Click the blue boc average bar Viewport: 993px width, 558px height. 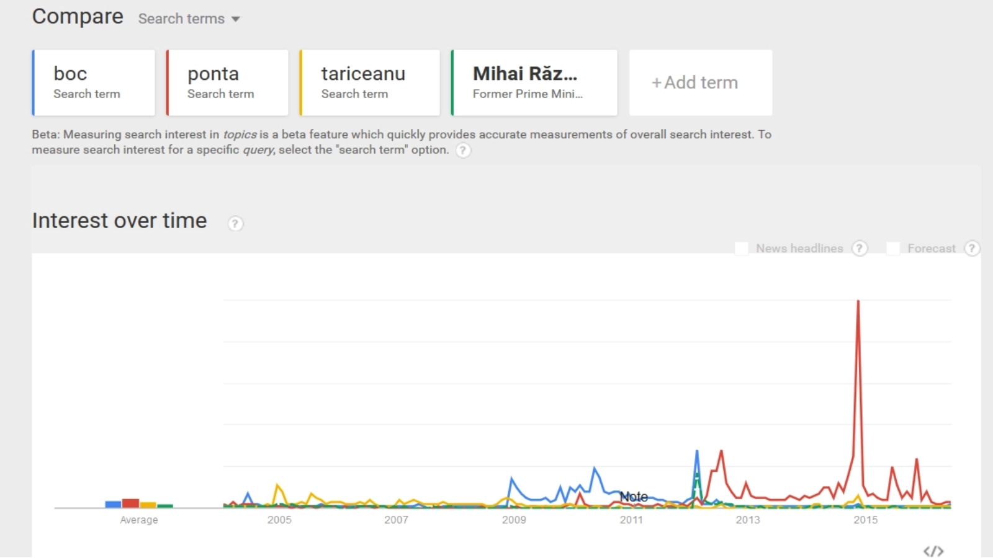[x=113, y=504]
